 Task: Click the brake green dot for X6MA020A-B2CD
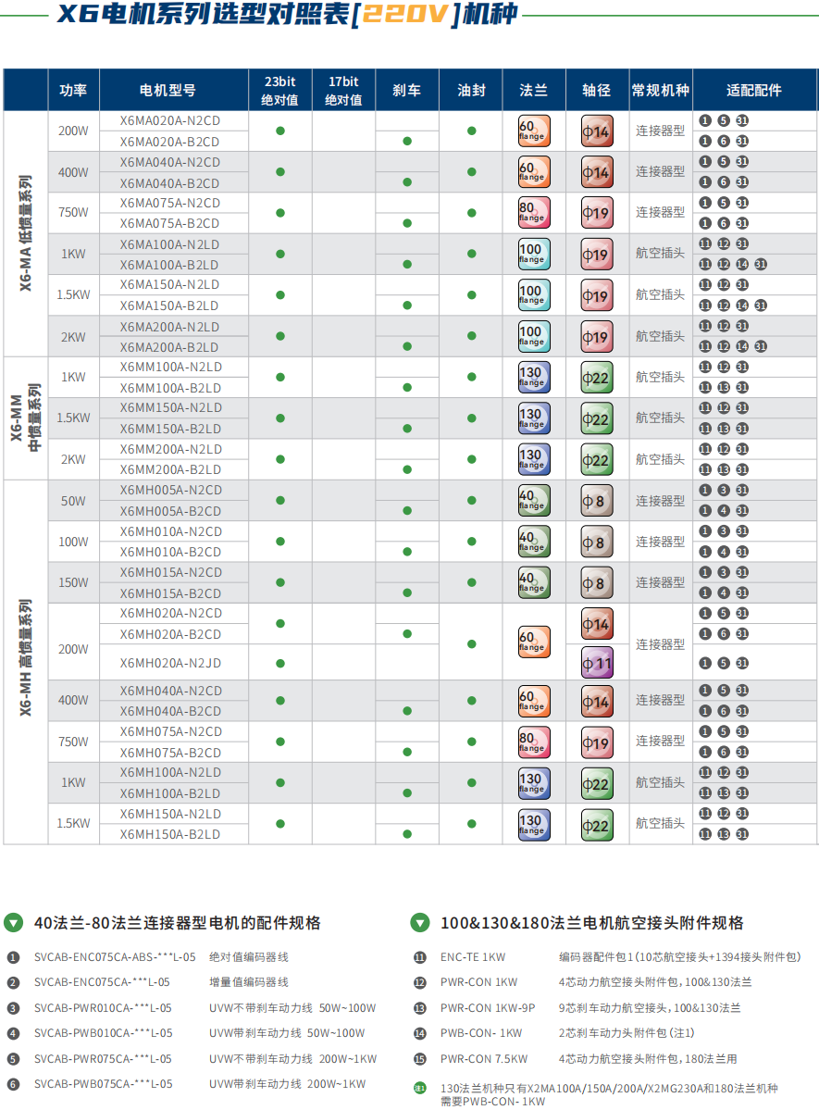[x=407, y=142]
